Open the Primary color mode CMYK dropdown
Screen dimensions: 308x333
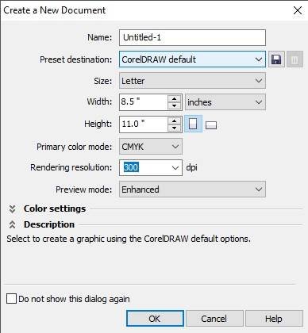(151, 147)
